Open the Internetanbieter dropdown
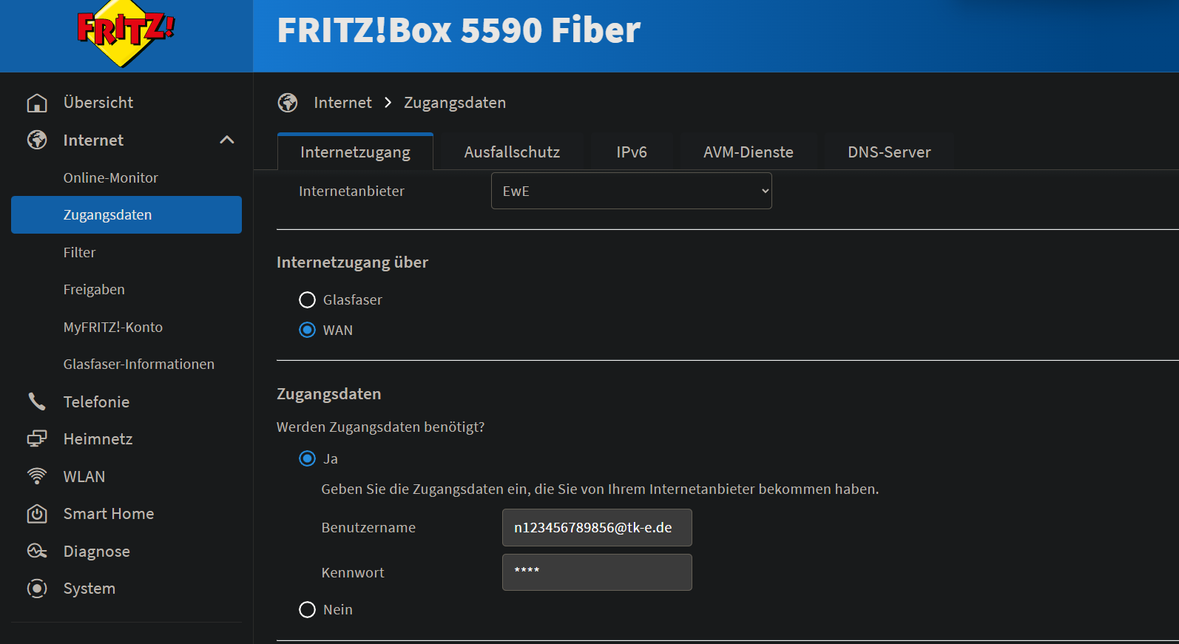This screenshot has width=1179, height=644. pos(632,191)
